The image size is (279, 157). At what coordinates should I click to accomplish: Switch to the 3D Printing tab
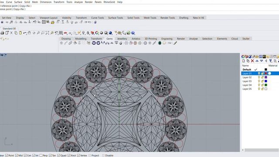(x=151, y=39)
